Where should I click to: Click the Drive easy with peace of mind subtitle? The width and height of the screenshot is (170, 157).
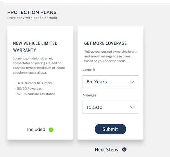coord(33,18)
